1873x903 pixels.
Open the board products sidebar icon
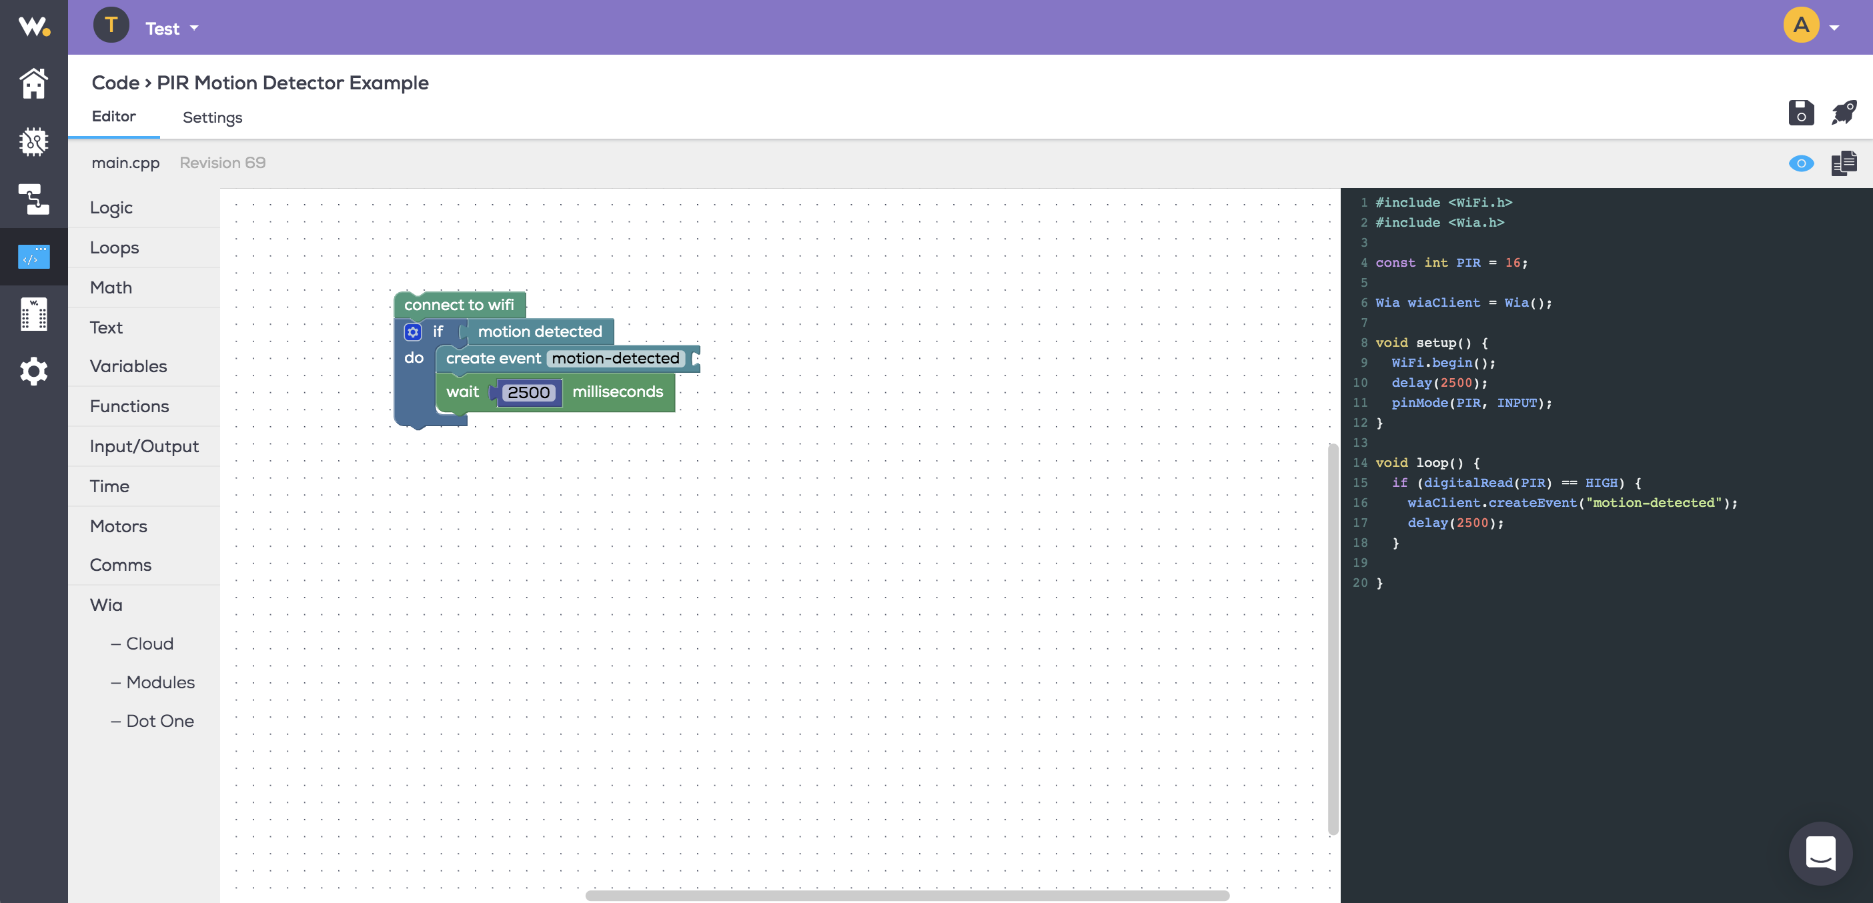(x=34, y=314)
